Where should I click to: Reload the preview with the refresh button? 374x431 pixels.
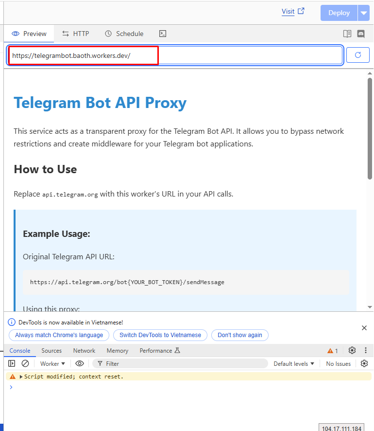pos(358,55)
